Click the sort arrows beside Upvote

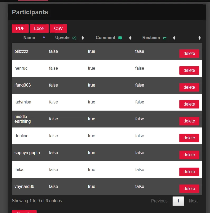tap(83, 38)
